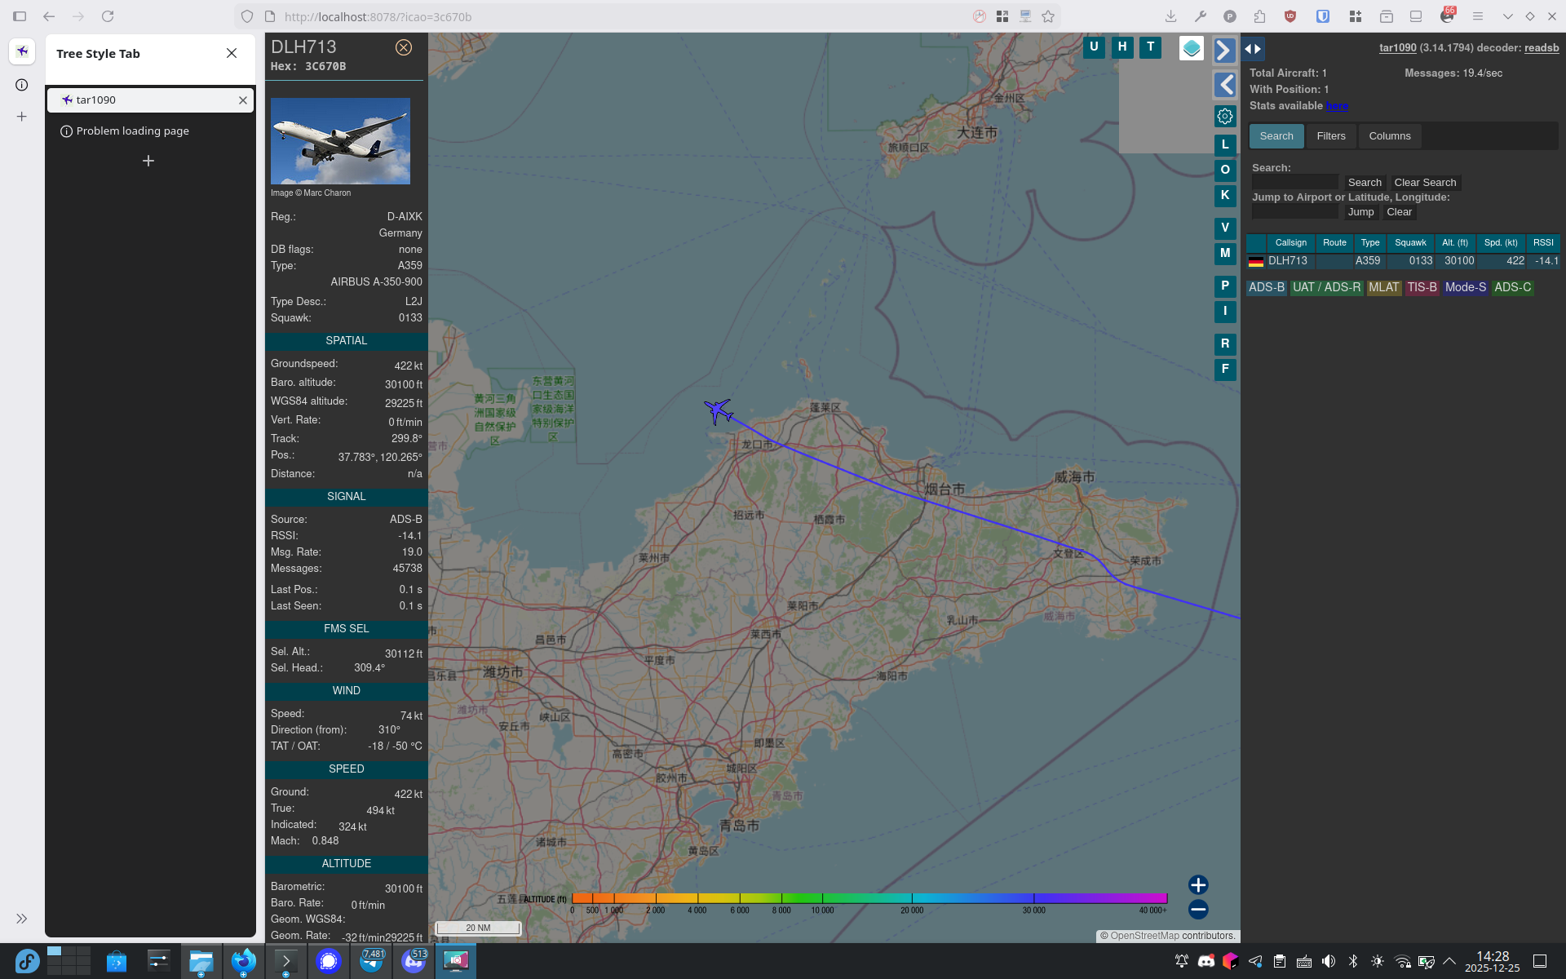This screenshot has height=979, width=1566.
Task: Click the H button atop the map
Action: [x=1121, y=47]
